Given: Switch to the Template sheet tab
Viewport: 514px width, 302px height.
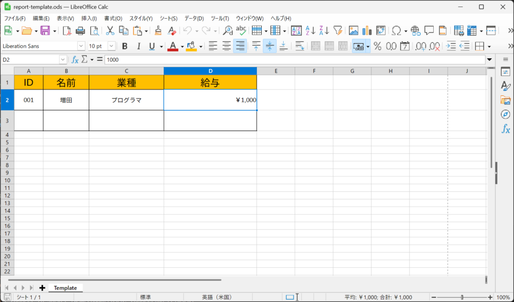Looking at the screenshot, I should tap(65, 288).
